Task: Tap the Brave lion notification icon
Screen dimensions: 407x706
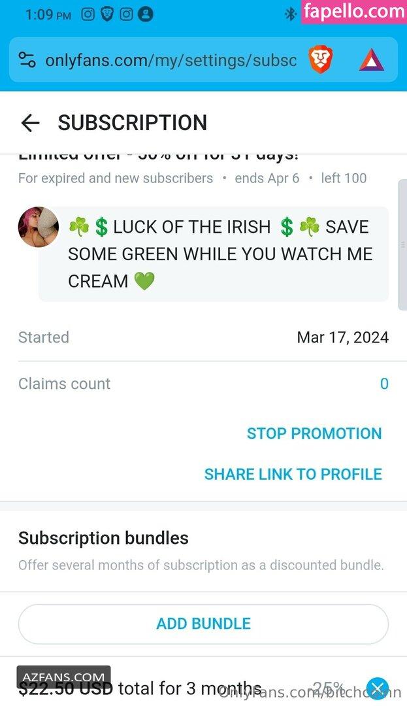Action: (x=107, y=14)
